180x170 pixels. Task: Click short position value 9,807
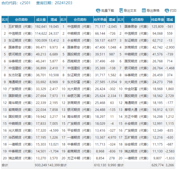pos(158,158)
